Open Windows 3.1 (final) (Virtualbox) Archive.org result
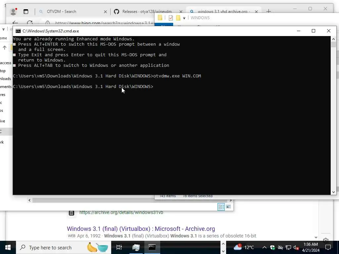Screen dimensions: 339x254 point(141,229)
